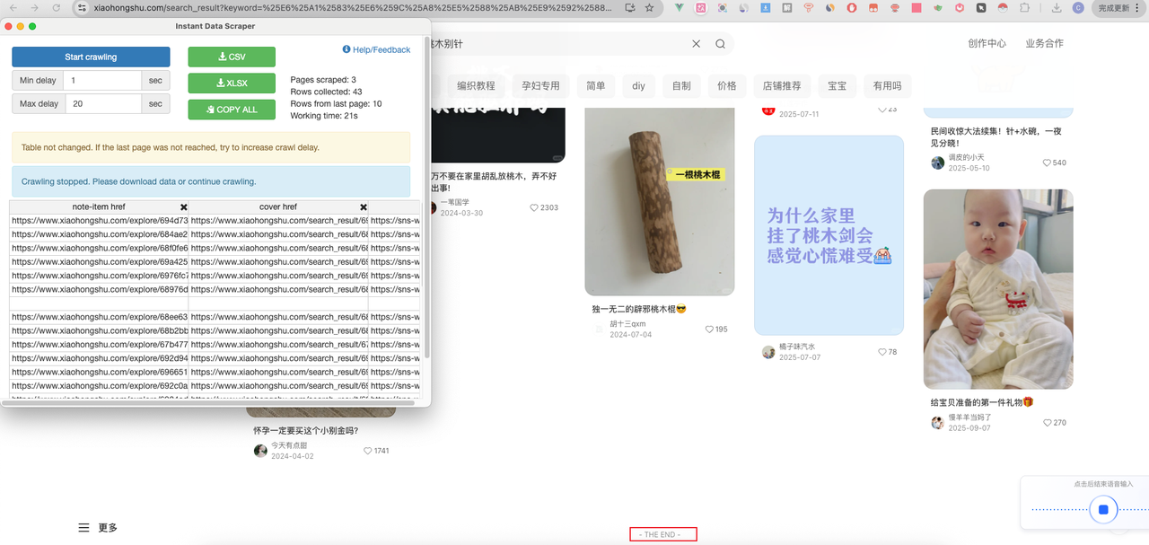Screen dimensions: 1149x545
Task: Click the install app icon in address bar
Action: click(x=629, y=7)
